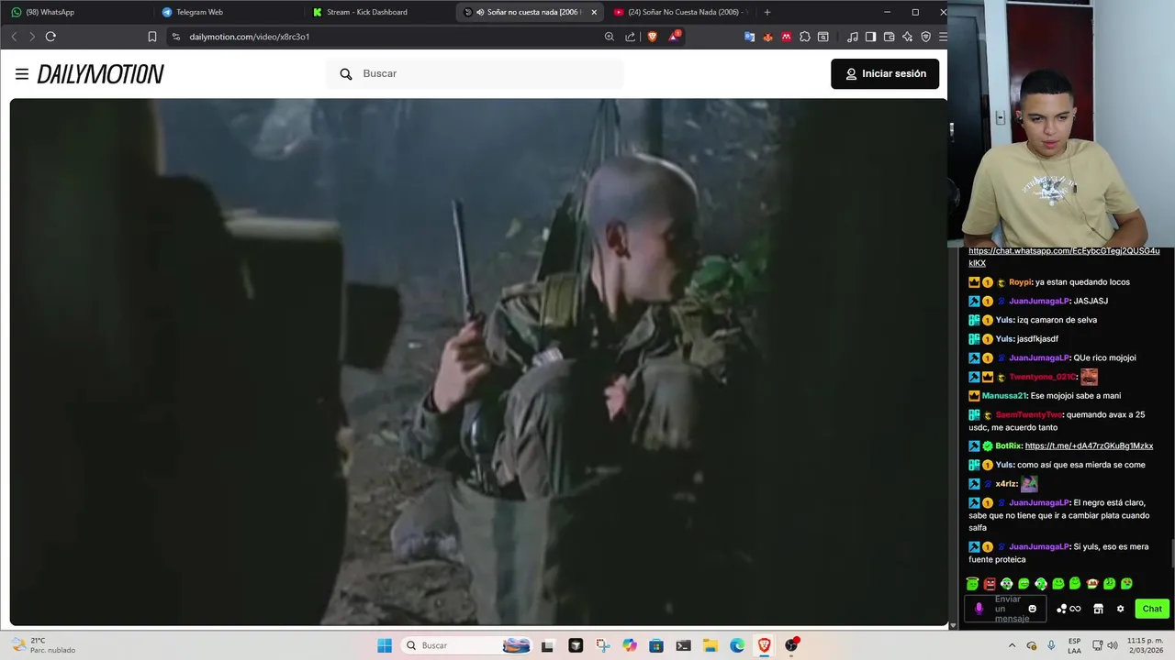The width and height of the screenshot is (1175, 660).
Task: Open the emoji picker in chat input
Action: (1032, 609)
